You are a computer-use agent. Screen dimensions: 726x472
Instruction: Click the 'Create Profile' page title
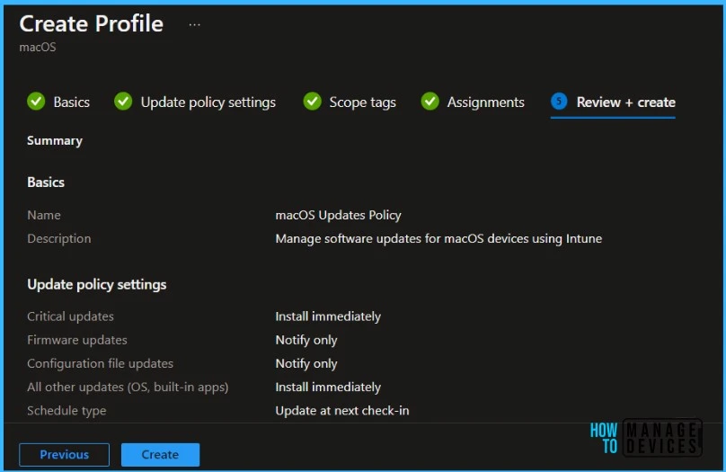(x=92, y=23)
